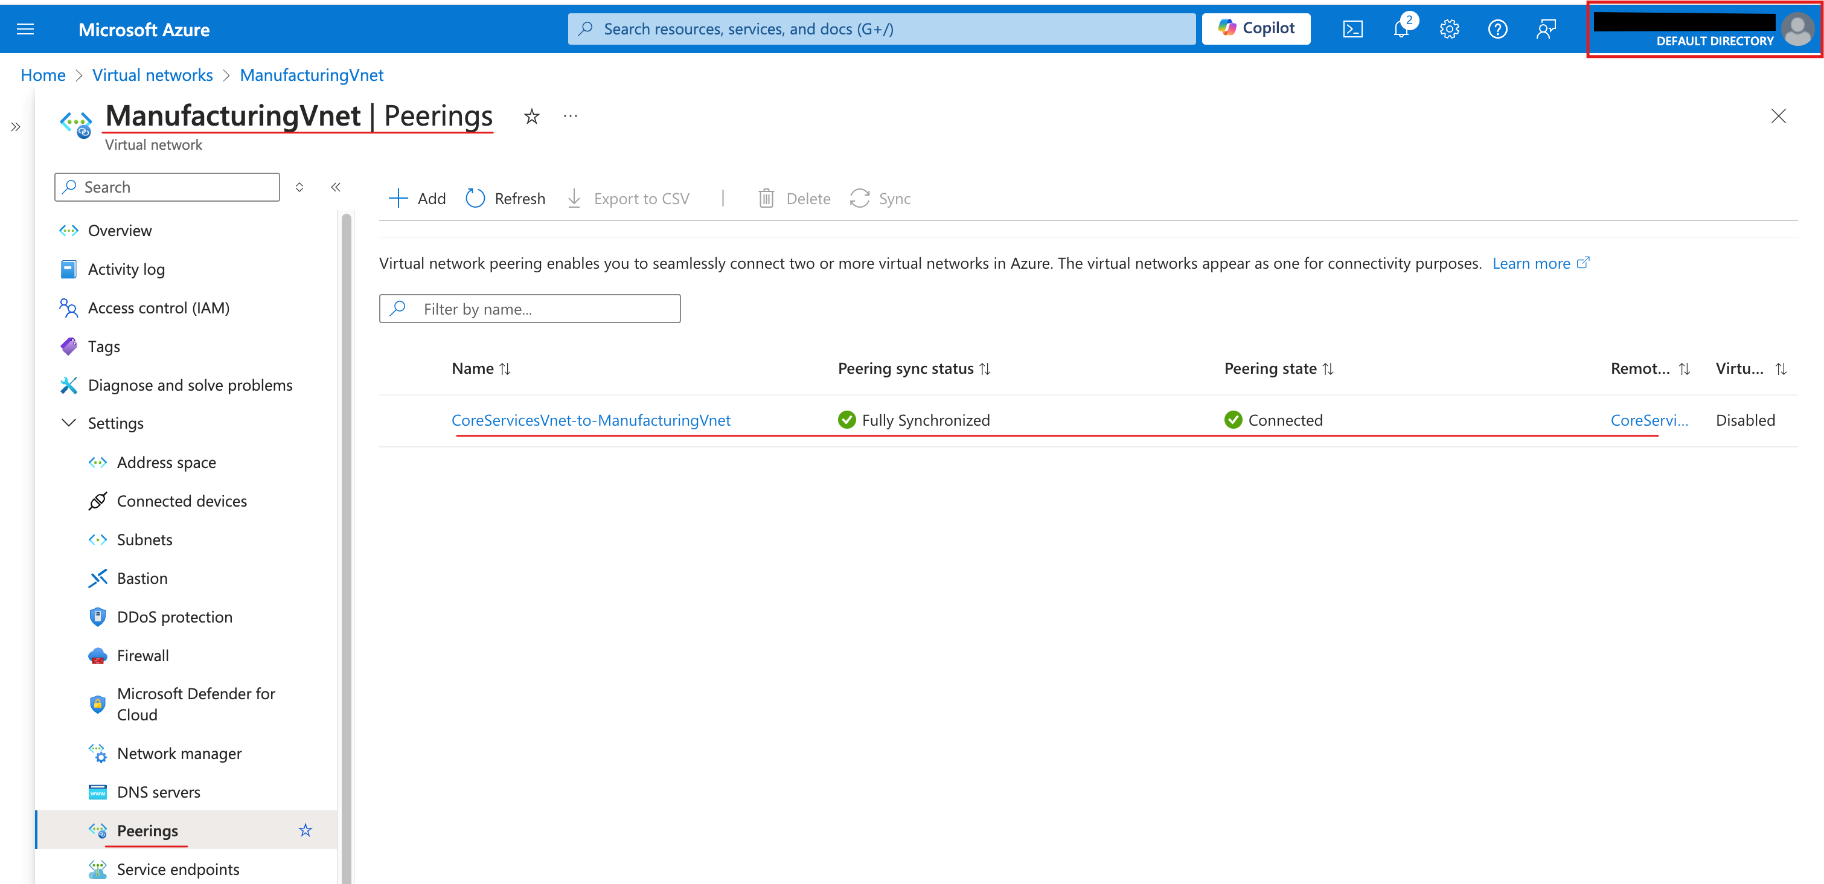Open the more options ellipsis
The width and height of the screenshot is (1824, 884).
571,115
